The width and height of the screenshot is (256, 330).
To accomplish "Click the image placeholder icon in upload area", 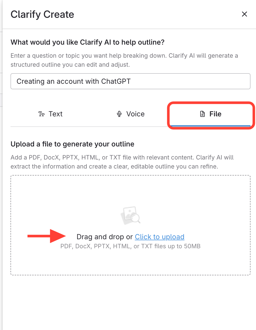I will click(x=130, y=215).
